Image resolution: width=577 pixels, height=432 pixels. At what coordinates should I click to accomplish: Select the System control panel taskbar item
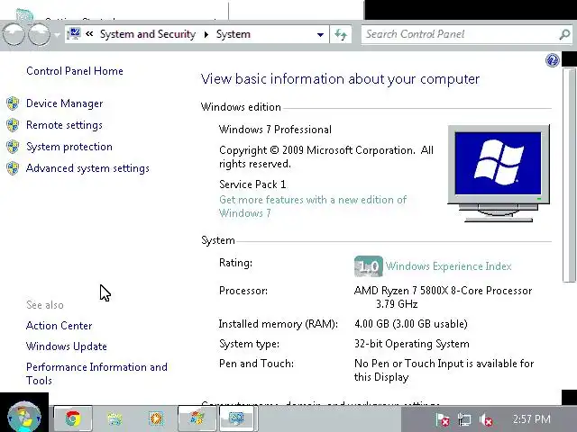[238, 418]
